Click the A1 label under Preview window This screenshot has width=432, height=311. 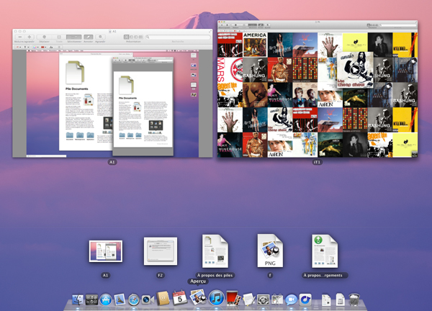[x=112, y=162]
